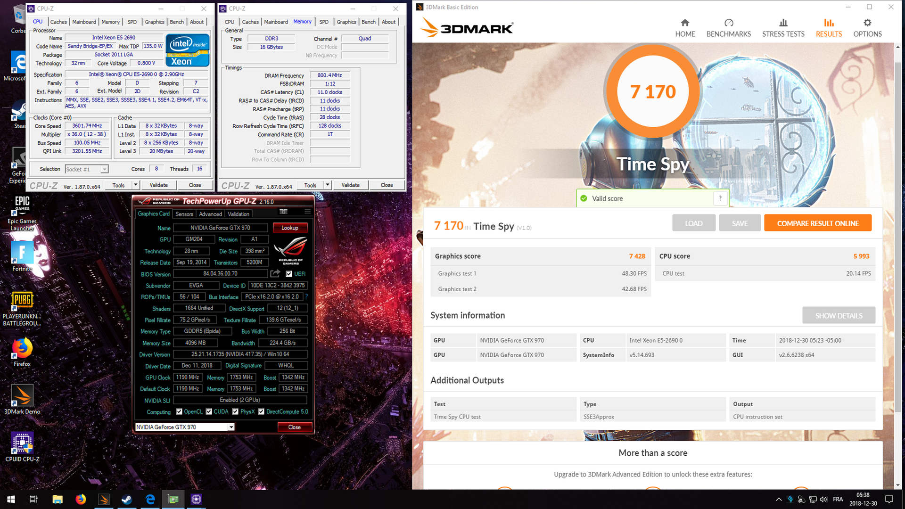Click the red Close button in GPU-Z

[x=295, y=427]
